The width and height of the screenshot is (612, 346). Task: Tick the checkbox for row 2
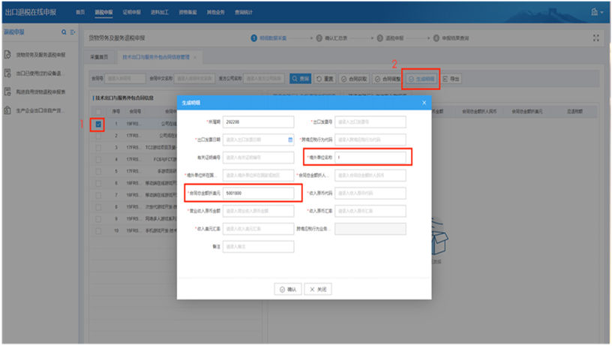click(98, 136)
